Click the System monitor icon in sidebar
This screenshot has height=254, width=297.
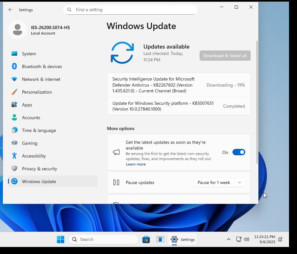14,54
